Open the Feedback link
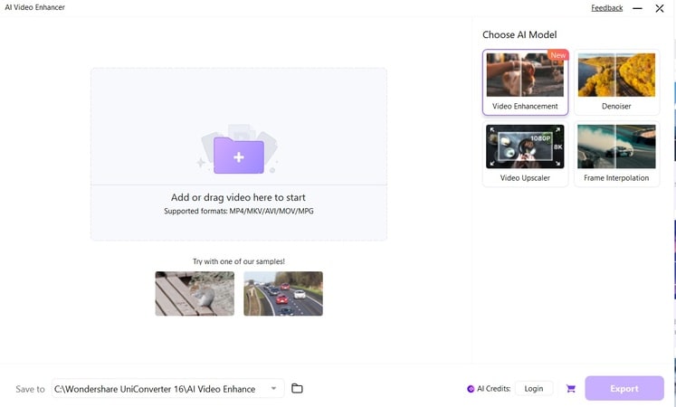The image size is (676, 407). 606,8
